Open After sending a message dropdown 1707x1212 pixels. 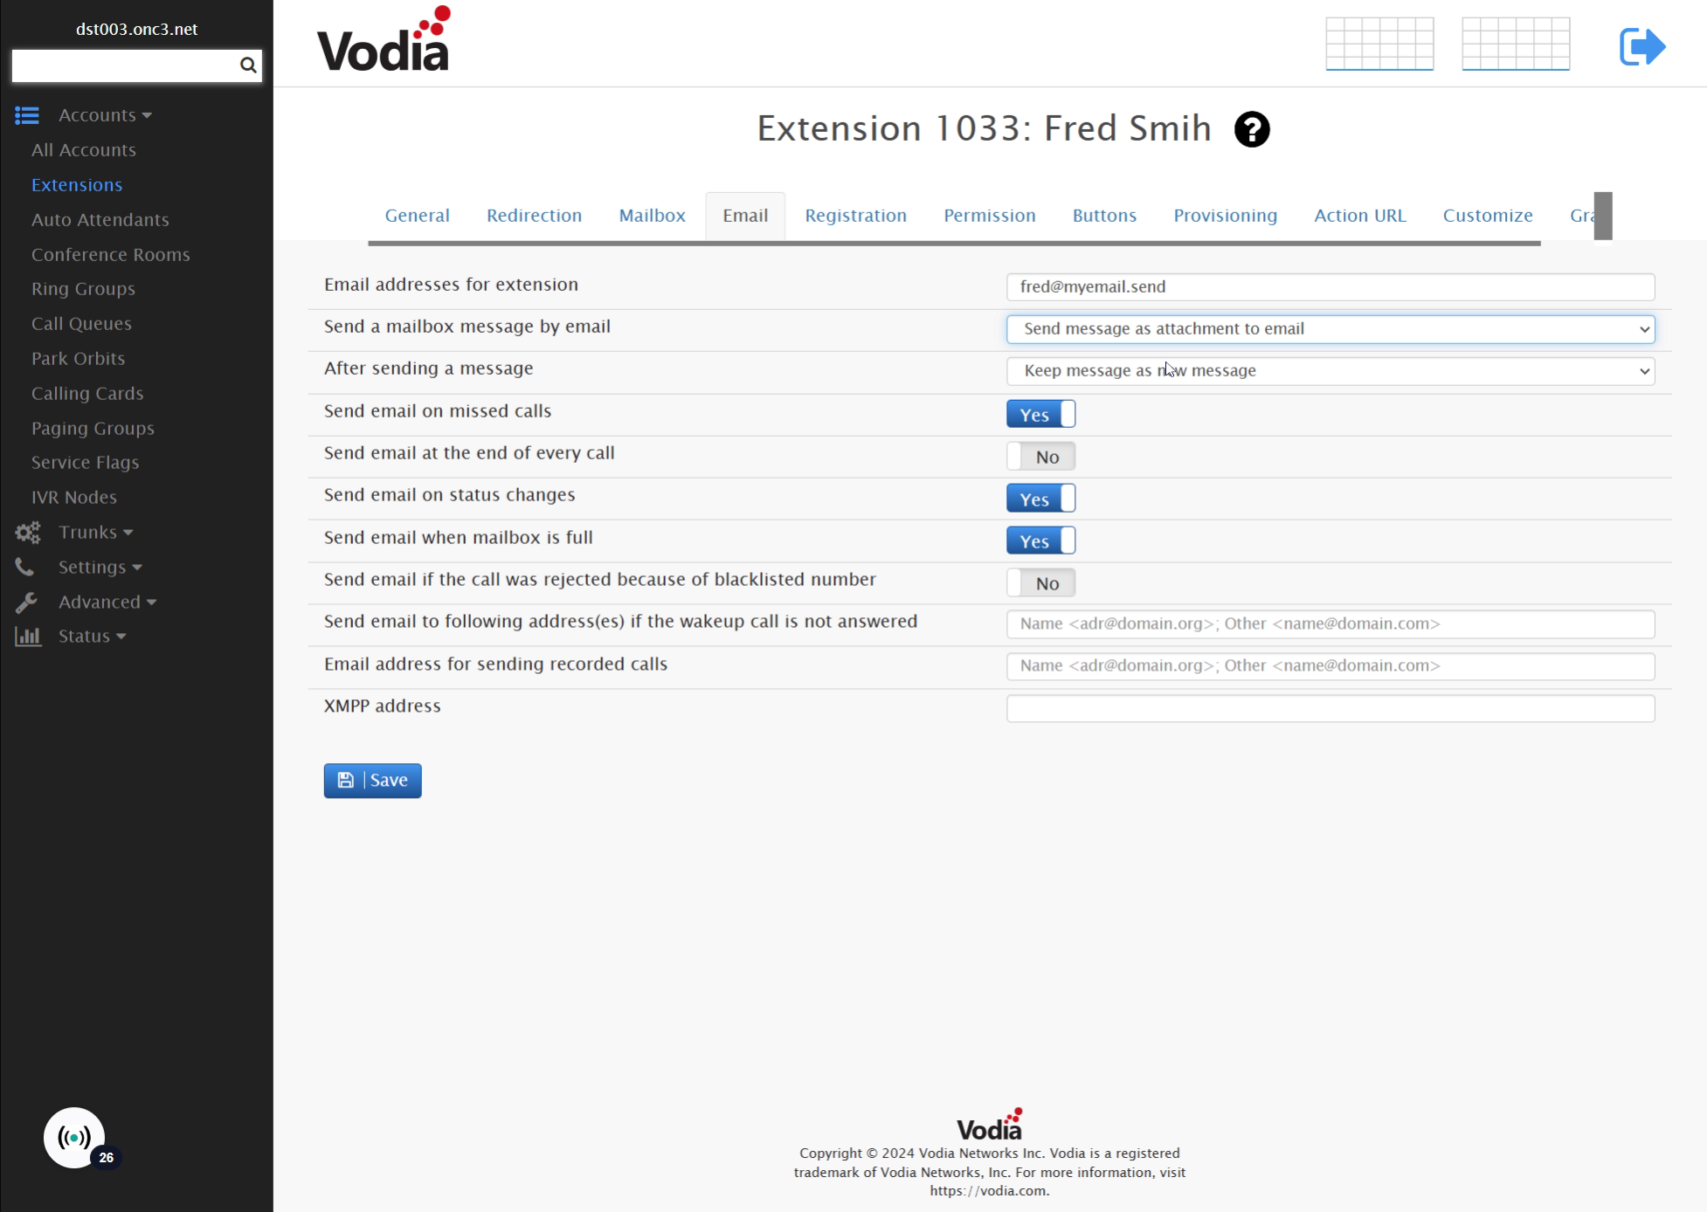tap(1329, 370)
